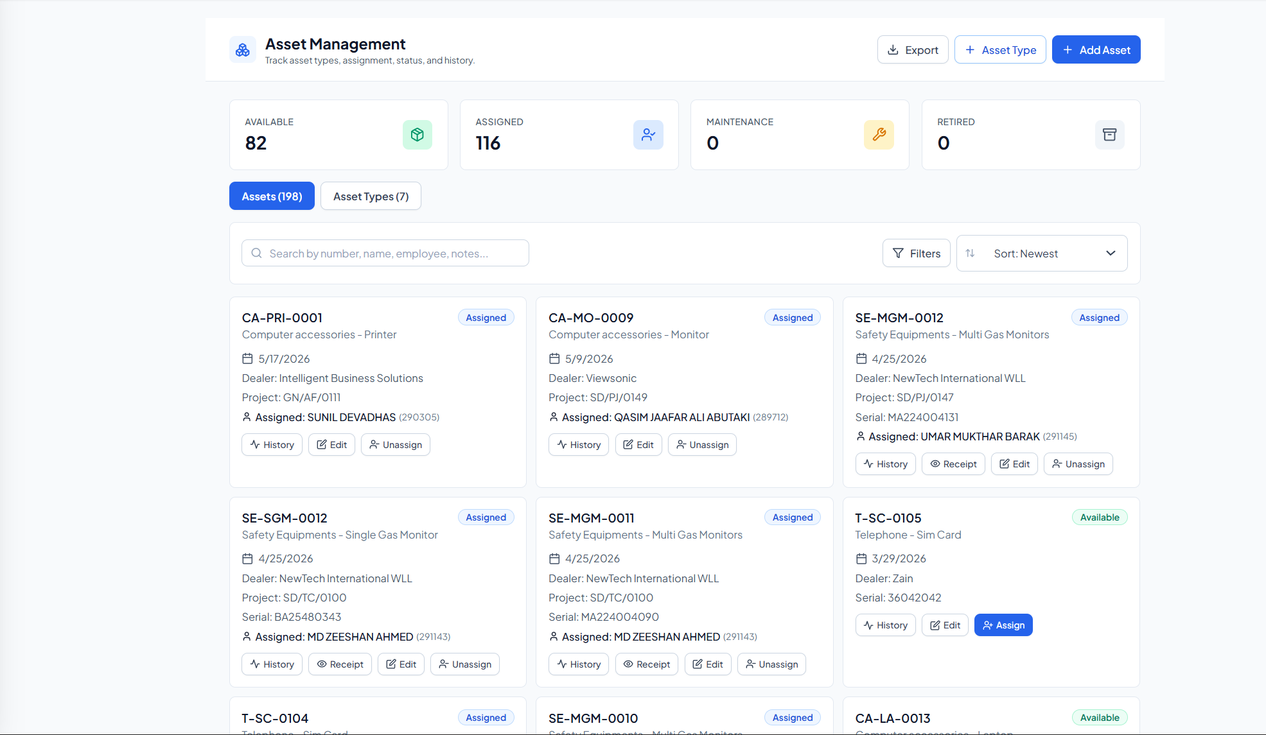
Task: Click the serial BA25480343 text
Action: [292, 617]
